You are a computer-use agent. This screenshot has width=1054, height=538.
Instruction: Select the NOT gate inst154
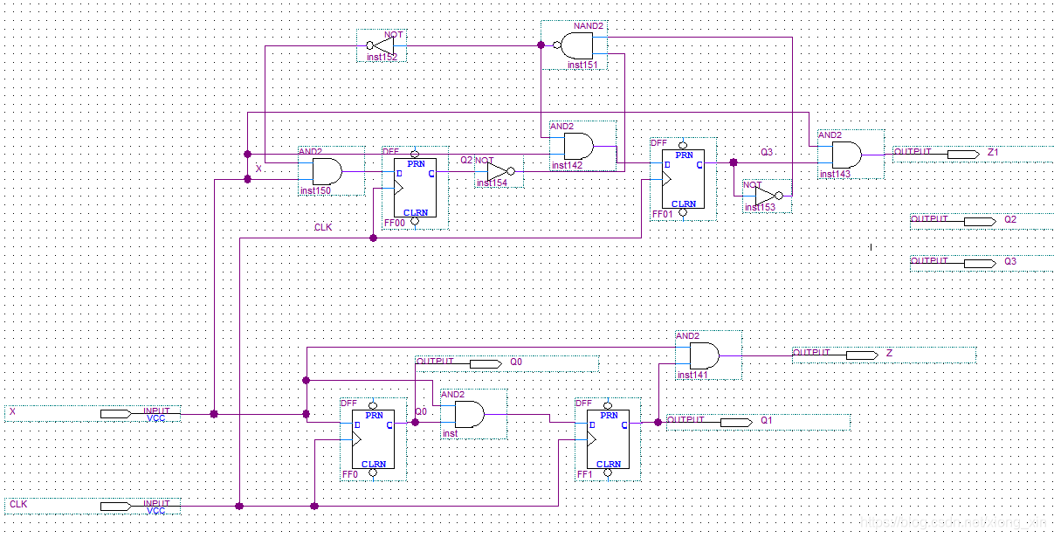[x=499, y=171]
